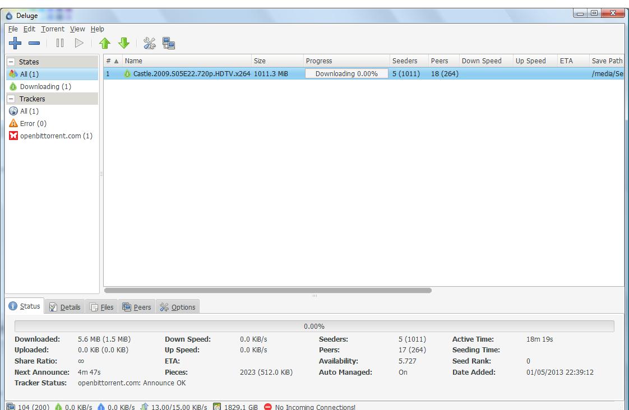Image resolution: width=629 pixels, height=410 pixels.
Task: Sort by the Progress column header
Action: [346, 61]
